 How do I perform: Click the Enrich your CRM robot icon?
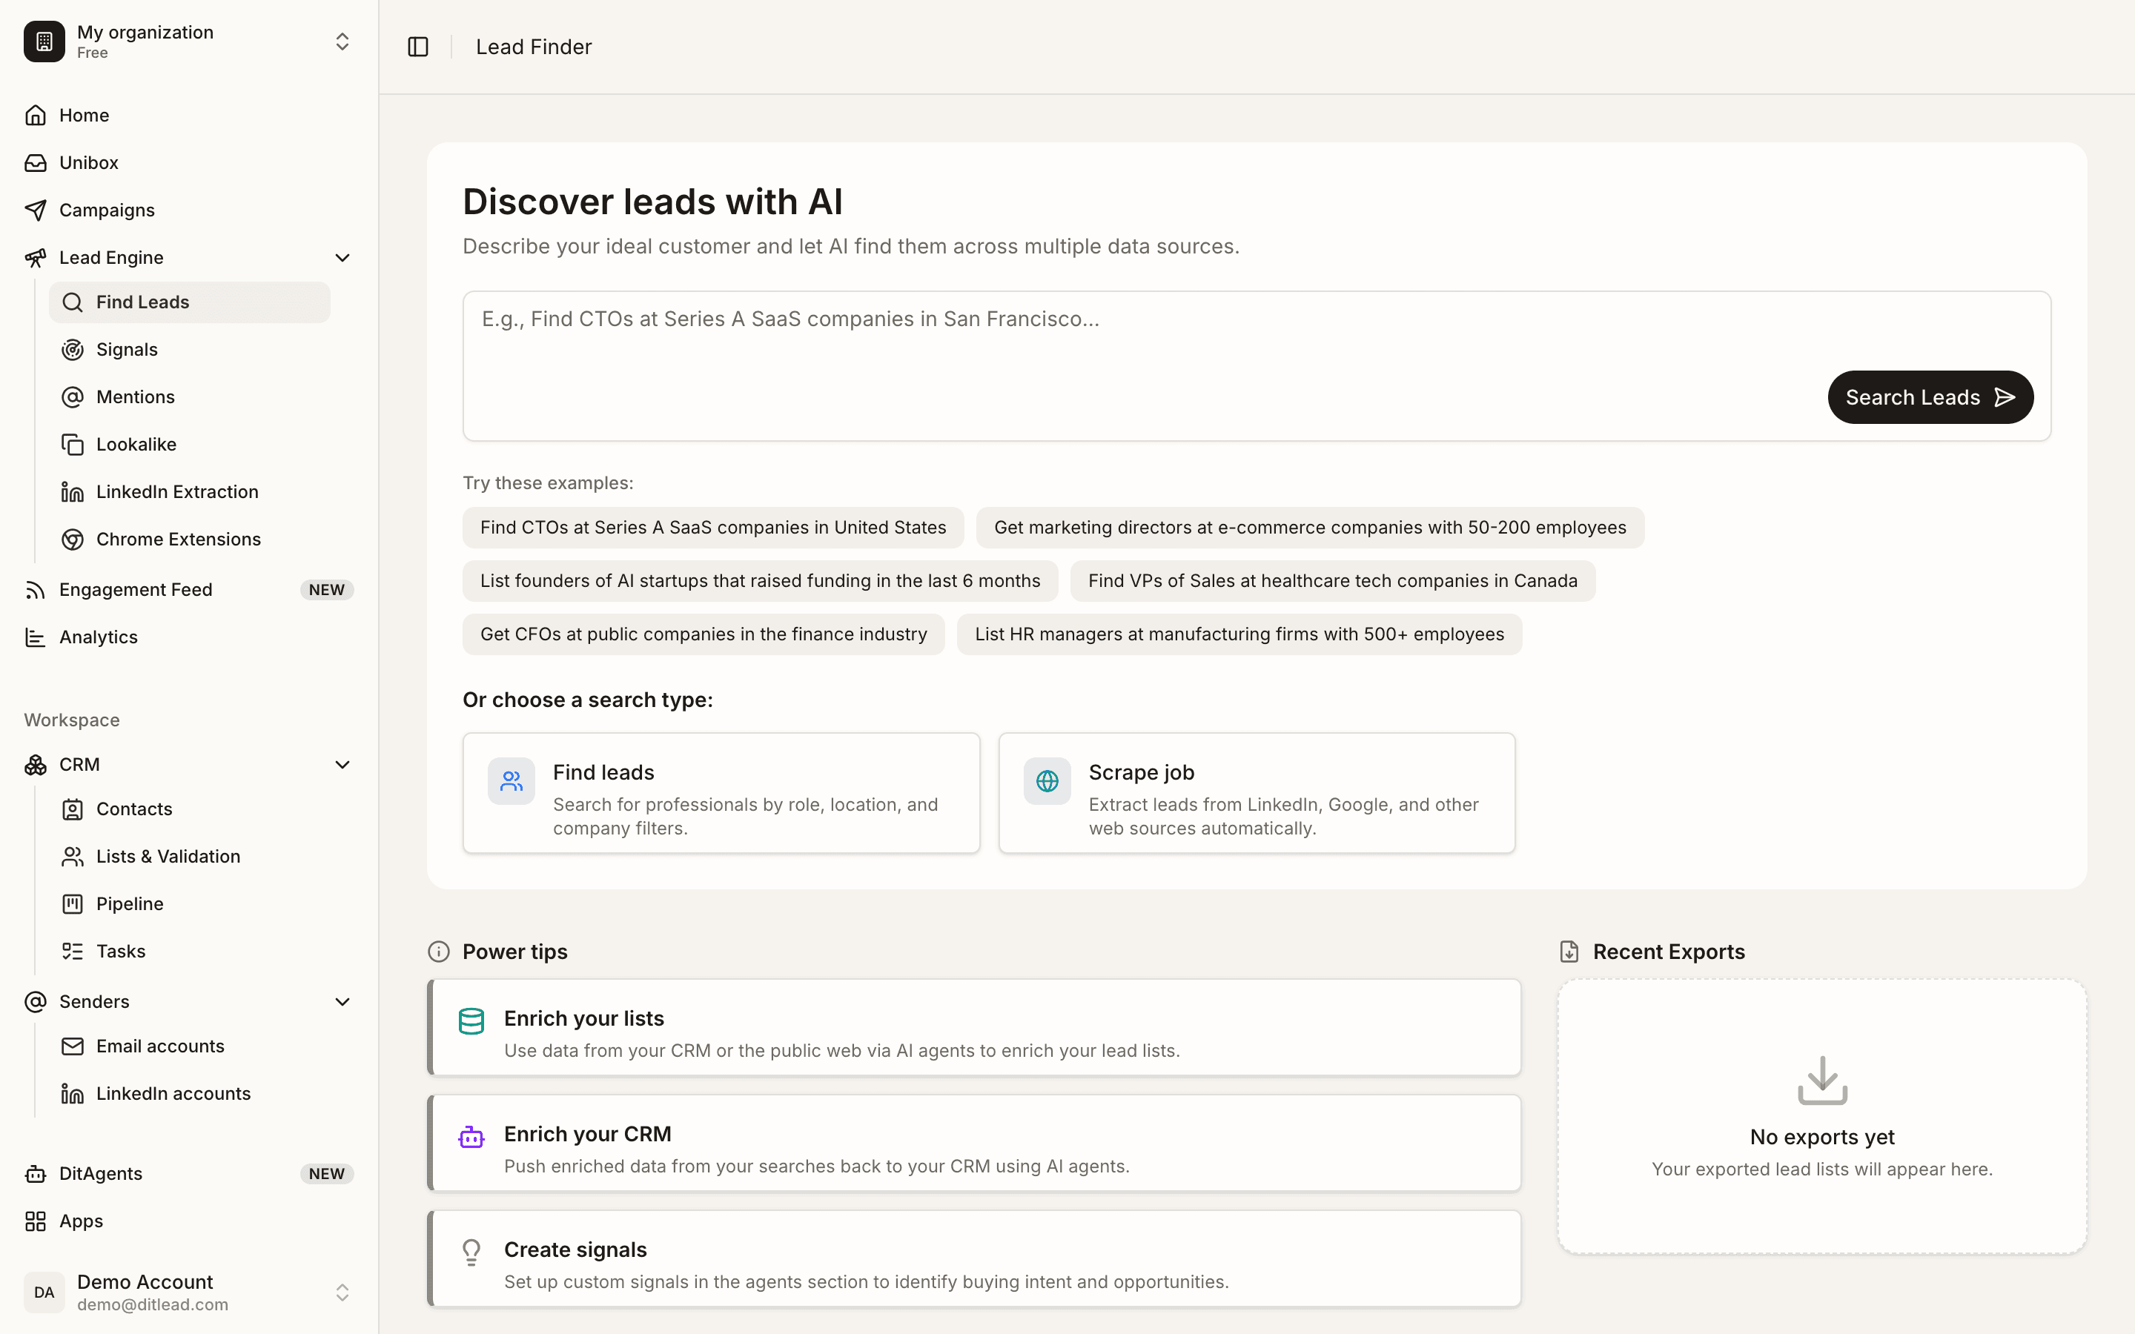(471, 1138)
